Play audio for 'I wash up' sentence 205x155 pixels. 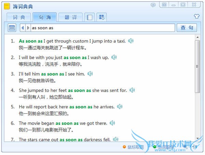[114, 57]
